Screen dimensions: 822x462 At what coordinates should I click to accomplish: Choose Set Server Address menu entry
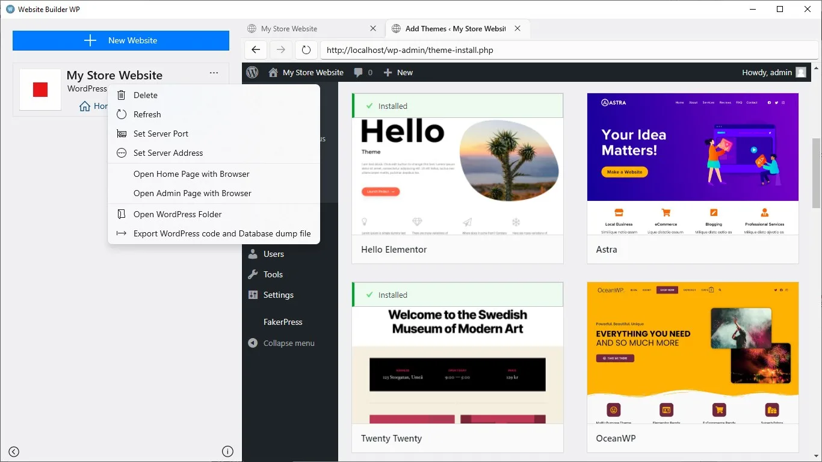point(214,153)
